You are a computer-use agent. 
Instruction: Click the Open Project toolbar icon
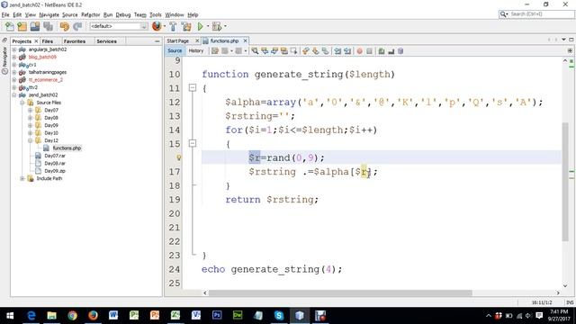35,26
